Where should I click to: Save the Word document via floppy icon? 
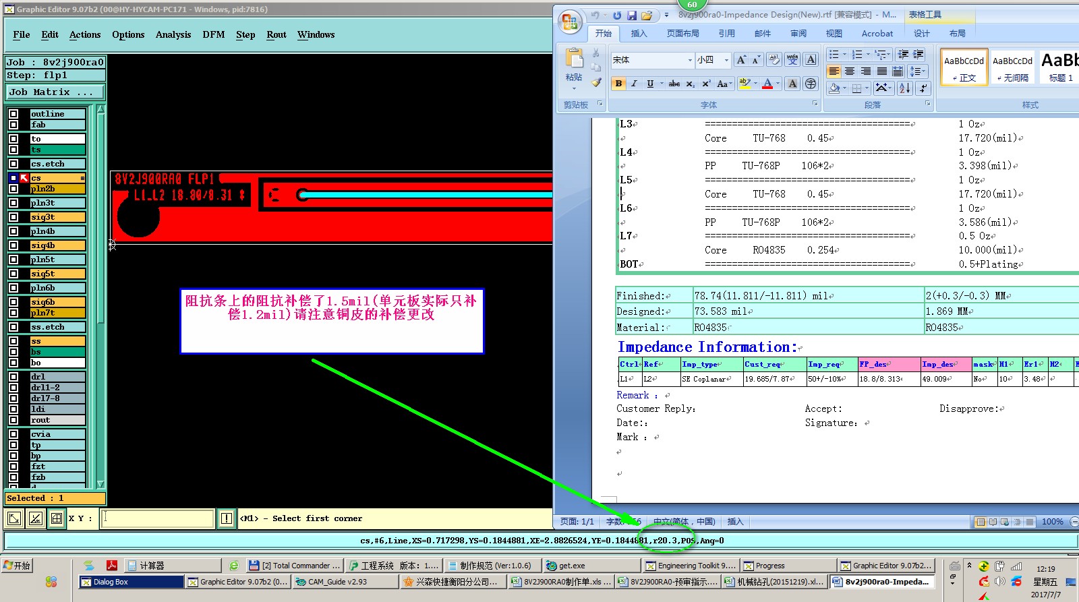tap(632, 15)
